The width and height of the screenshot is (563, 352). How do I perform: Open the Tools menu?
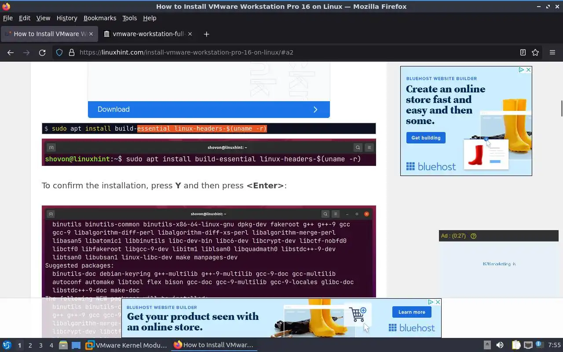tap(129, 18)
